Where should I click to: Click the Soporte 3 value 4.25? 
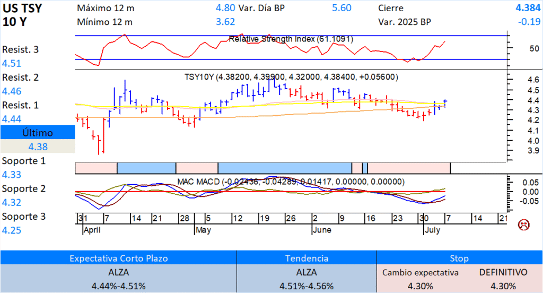coord(12,230)
